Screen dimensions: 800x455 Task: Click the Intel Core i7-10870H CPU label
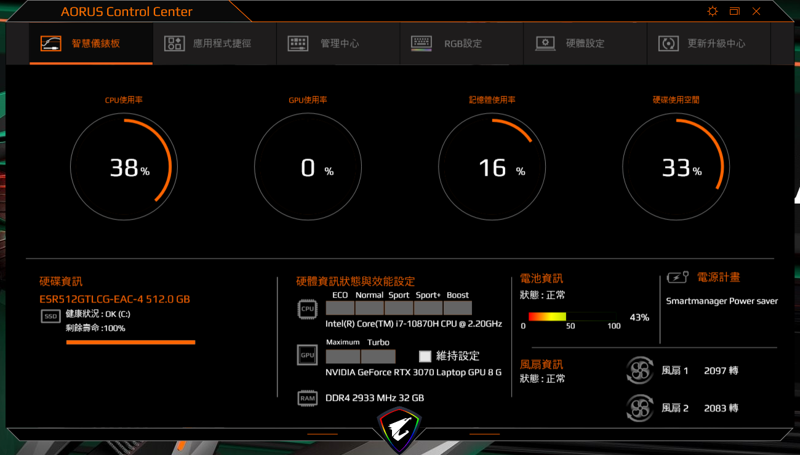[x=414, y=324]
